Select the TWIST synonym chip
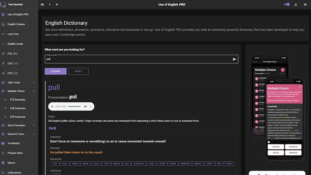 209,164
